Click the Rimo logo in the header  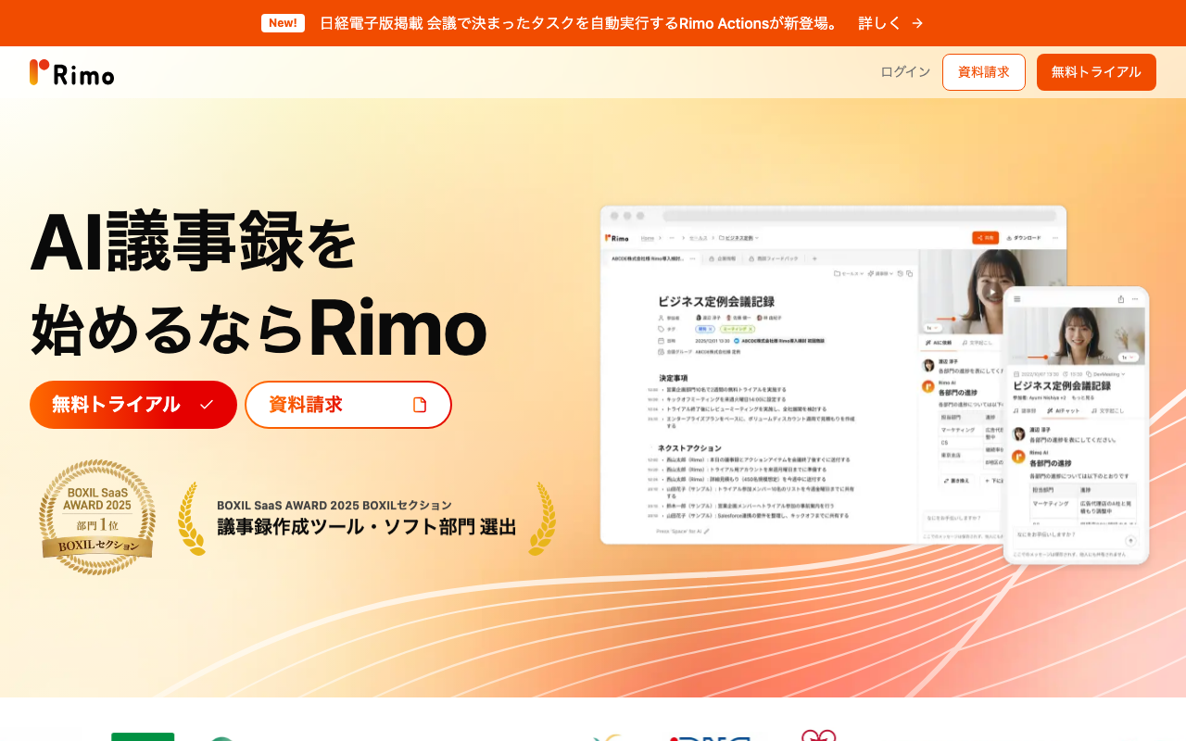tap(72, 72)
